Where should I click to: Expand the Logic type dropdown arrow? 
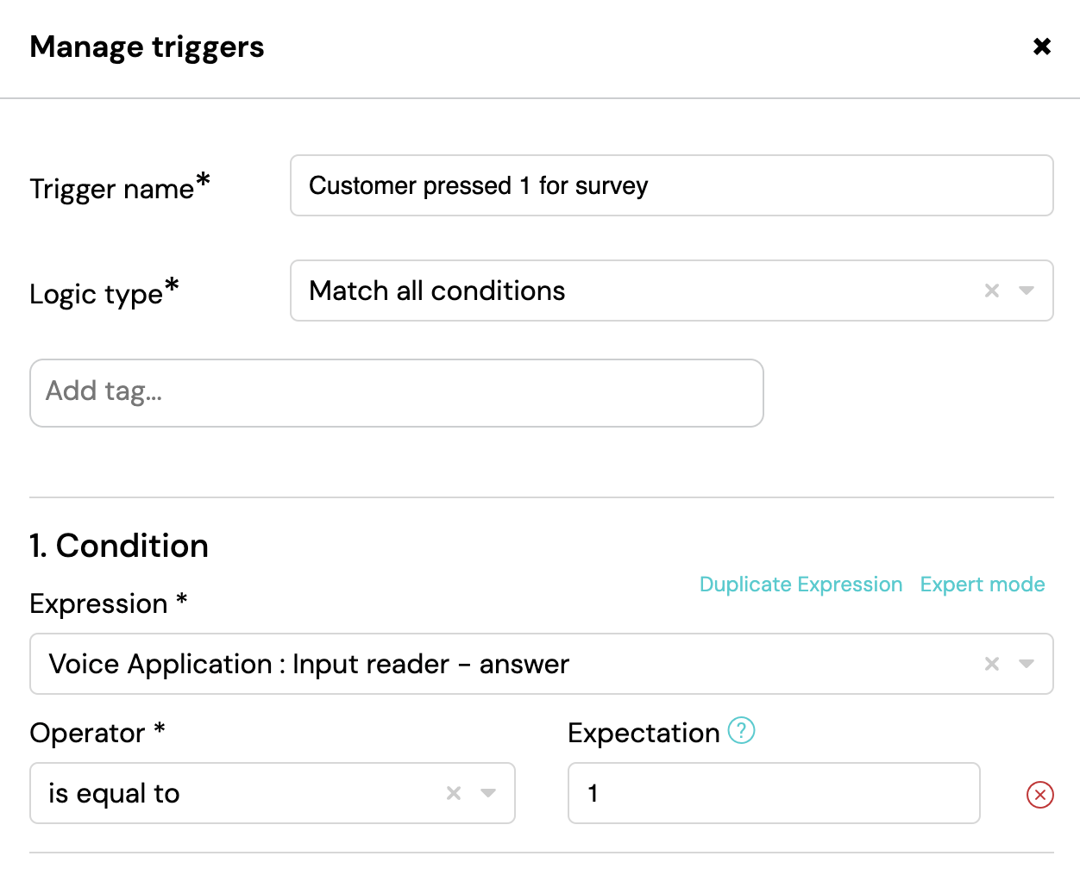(x=1027, y=291)
